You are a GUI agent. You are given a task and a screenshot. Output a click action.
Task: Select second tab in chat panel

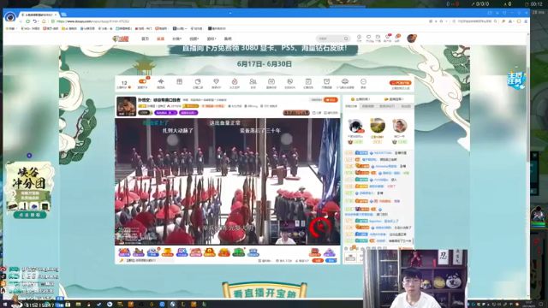pyautogui.click(x=368, y=106)
